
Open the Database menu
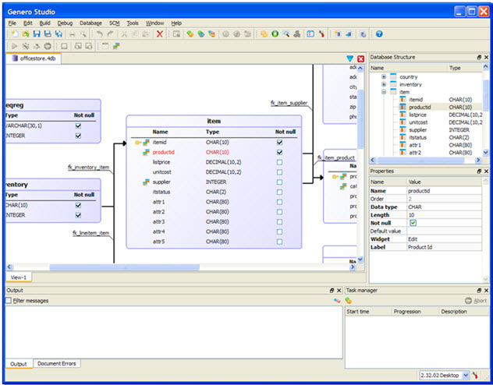(90, 23)
